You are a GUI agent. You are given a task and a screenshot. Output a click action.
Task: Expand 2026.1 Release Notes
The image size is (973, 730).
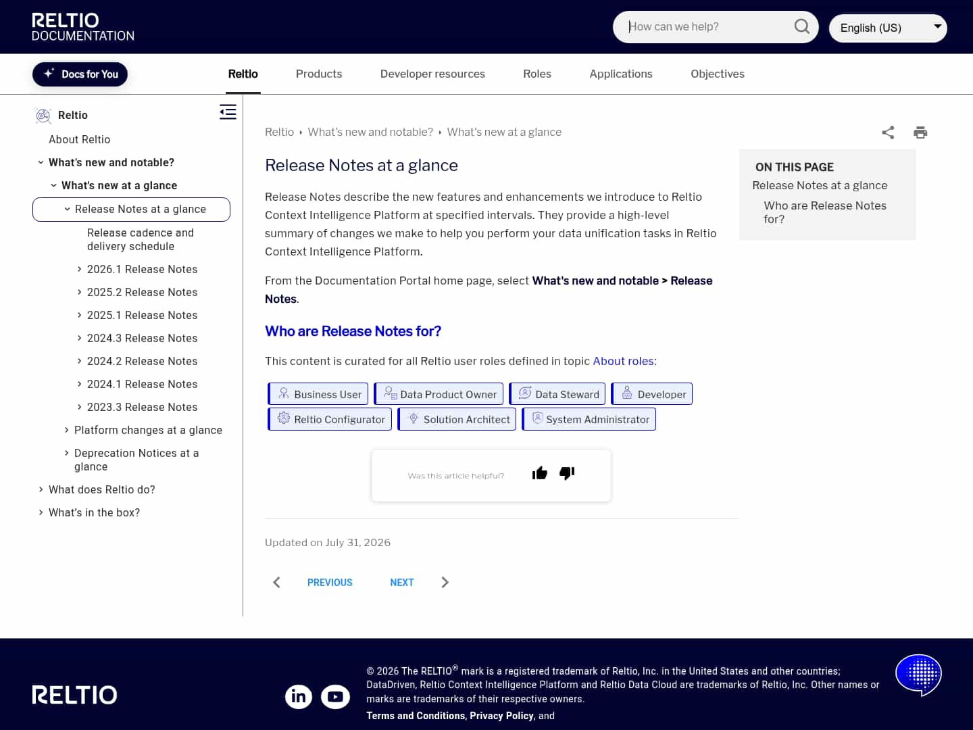click(80, 269)
